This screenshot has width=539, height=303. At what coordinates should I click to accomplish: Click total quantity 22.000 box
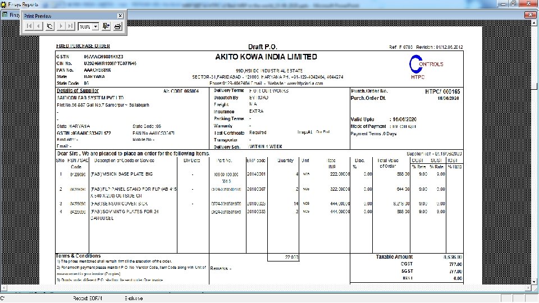coord(283,258)
